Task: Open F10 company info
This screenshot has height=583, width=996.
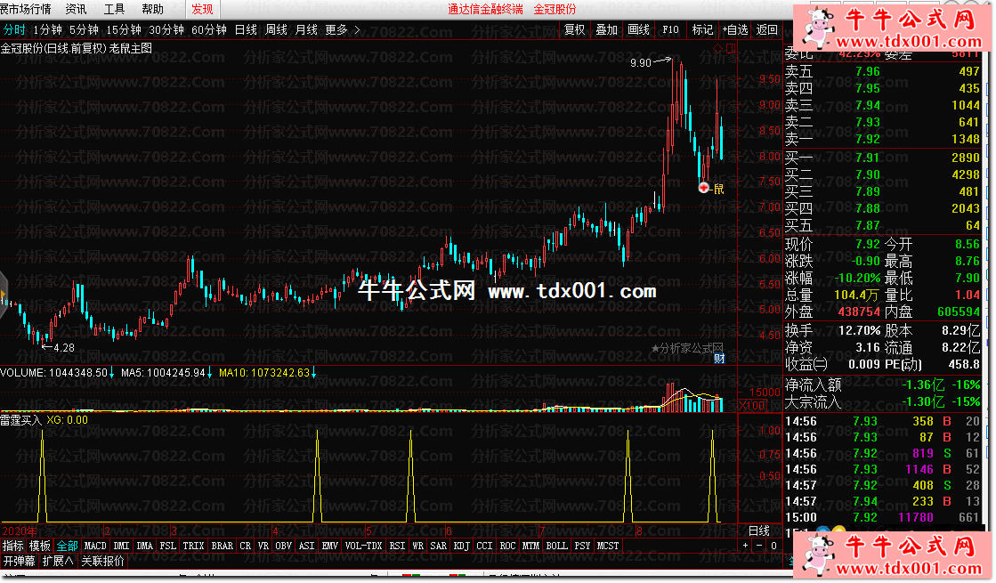Action: coord(671,30)
